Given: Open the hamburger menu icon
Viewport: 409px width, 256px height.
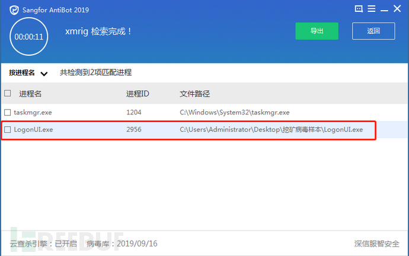Looking at the screenshot, I should click(x=372, y=9).
